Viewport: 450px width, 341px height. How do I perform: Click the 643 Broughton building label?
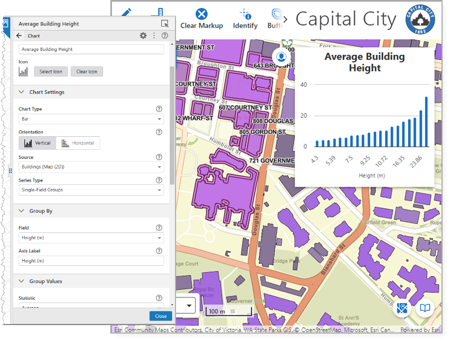click(x=274, y=66)
